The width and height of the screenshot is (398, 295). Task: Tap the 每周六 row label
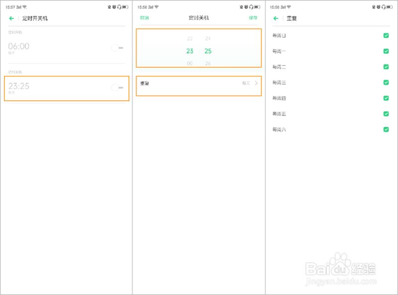click(279, 129)
